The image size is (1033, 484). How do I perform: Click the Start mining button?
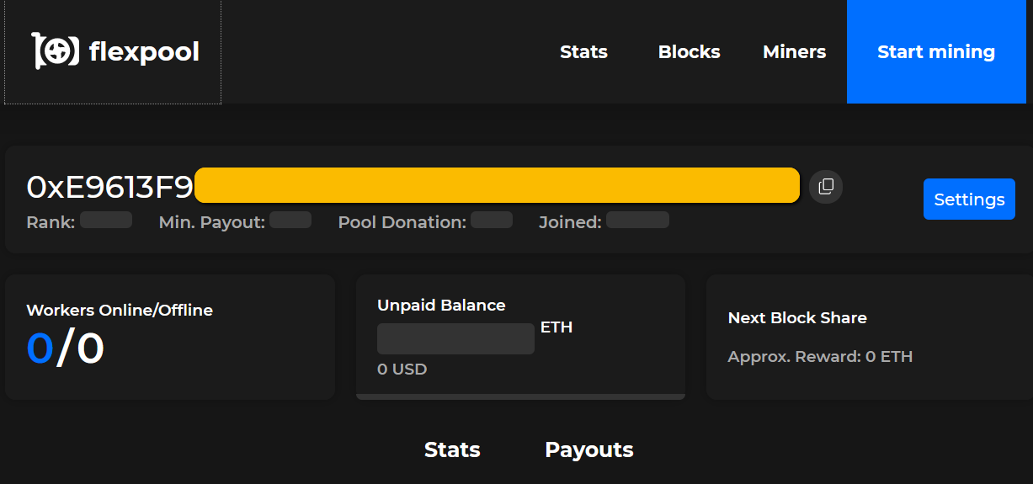[936, 52]
